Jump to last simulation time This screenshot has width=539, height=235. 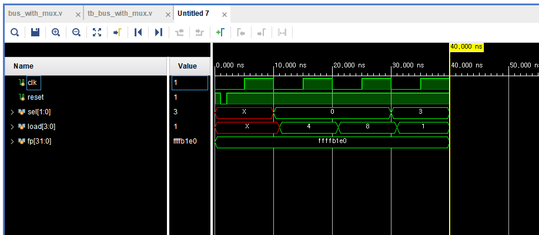pos(158,32)
